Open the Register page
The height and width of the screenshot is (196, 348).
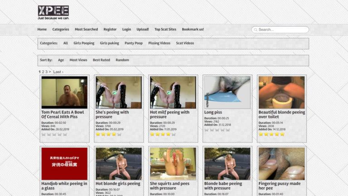point(110,29)
